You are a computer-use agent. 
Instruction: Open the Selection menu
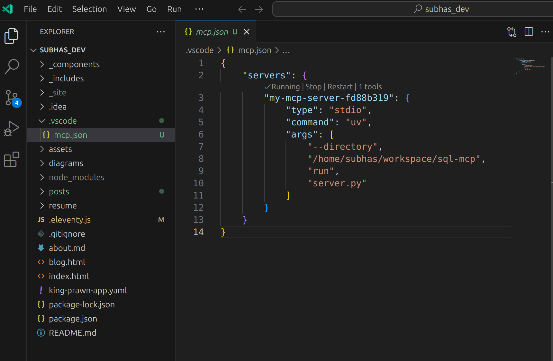(89, 9)
